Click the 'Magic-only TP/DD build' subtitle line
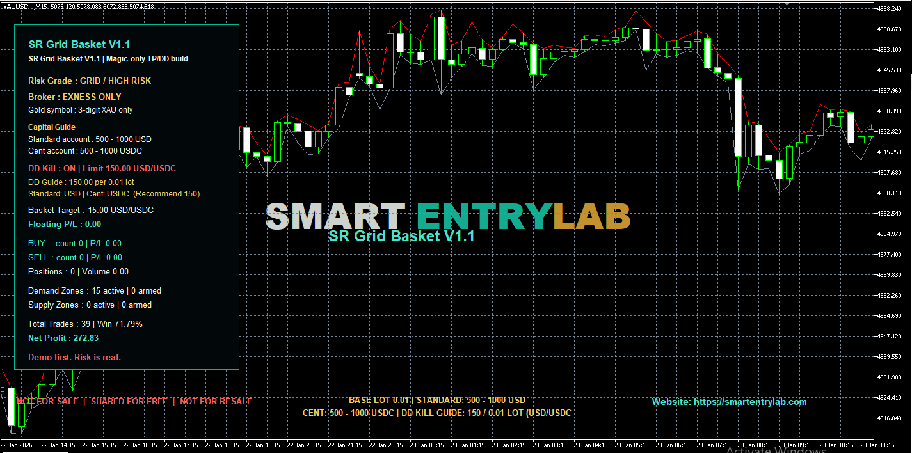912x453 pixels. click(108, 59)
